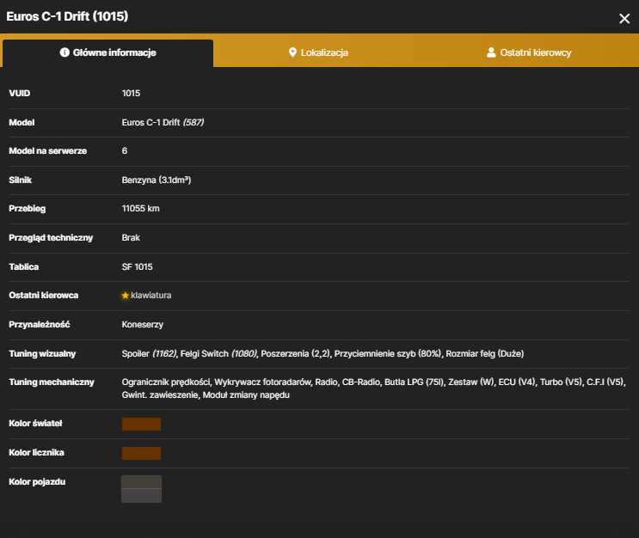Click the Tuning wizualny row label
The image size is (639, 538).
click(42, 353)
